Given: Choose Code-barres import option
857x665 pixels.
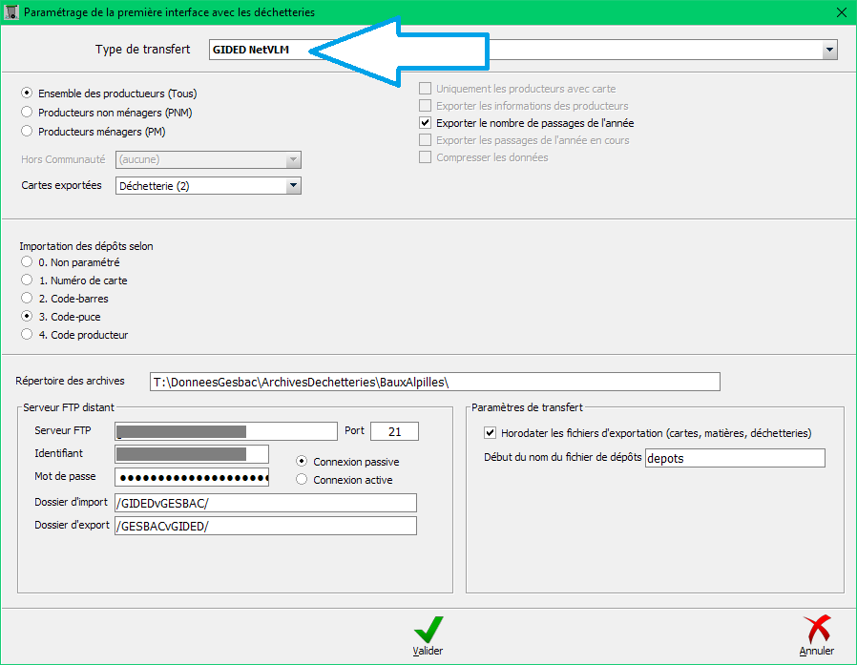Looking at the screenshot, I should pos(27,299).
